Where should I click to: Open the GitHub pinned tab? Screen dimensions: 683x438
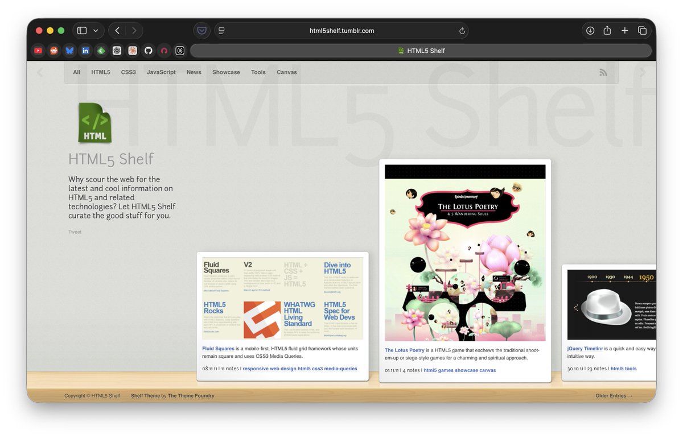148,51
